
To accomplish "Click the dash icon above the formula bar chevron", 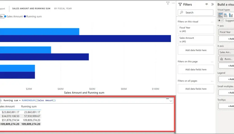I will [167, 99].
